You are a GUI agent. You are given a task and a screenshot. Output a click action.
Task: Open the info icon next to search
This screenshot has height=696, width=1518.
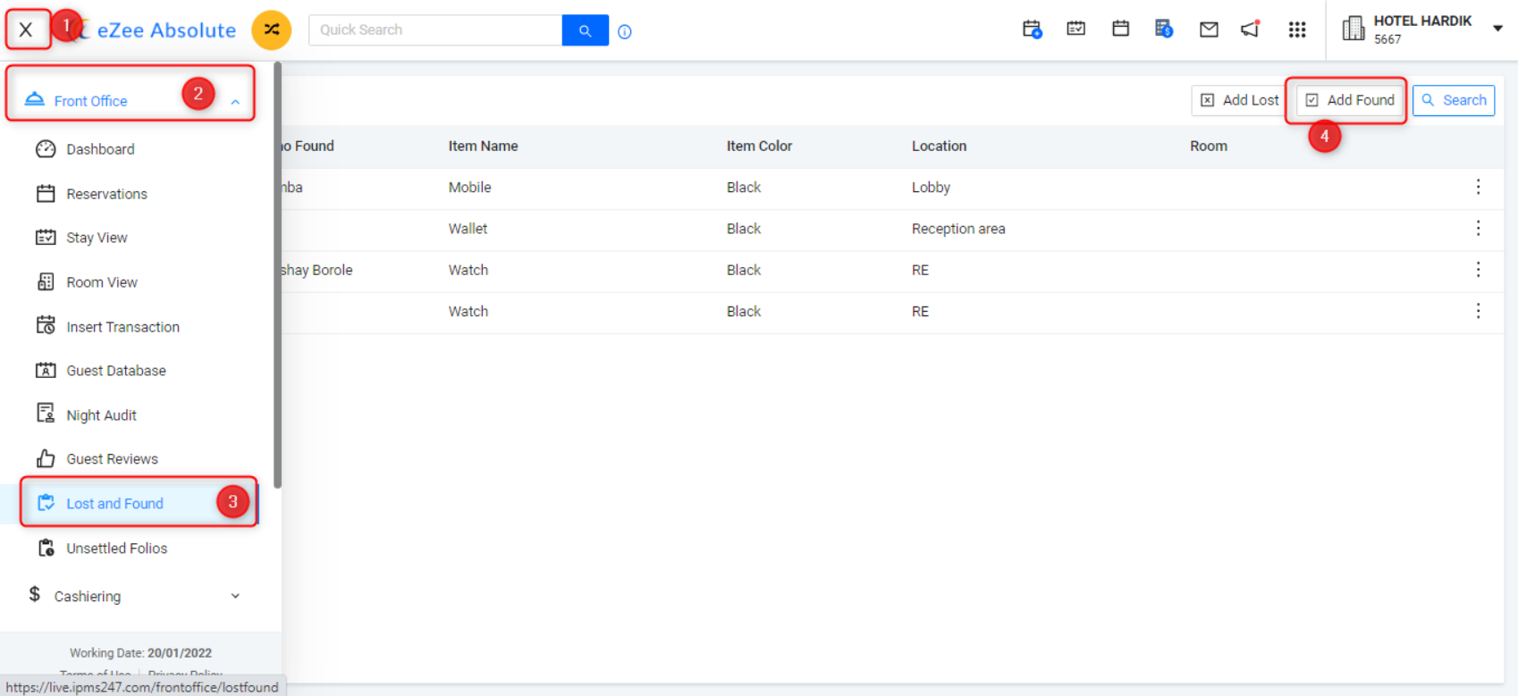[x=625, y=32]
